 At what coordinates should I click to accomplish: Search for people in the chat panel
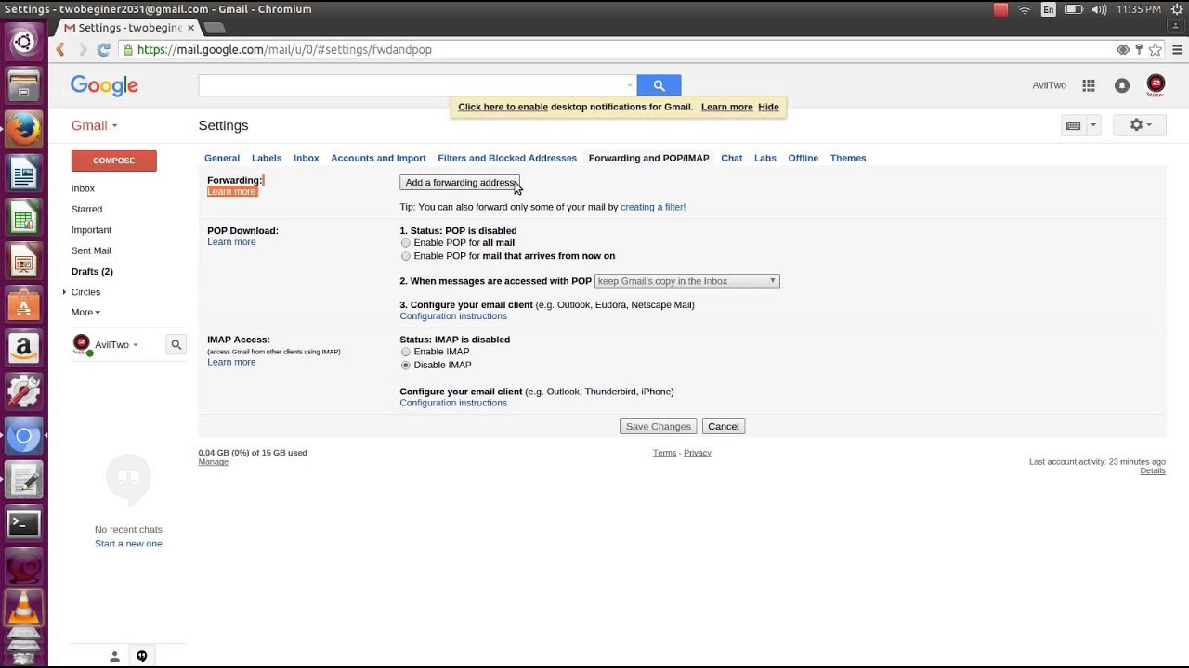coord(176,345)
